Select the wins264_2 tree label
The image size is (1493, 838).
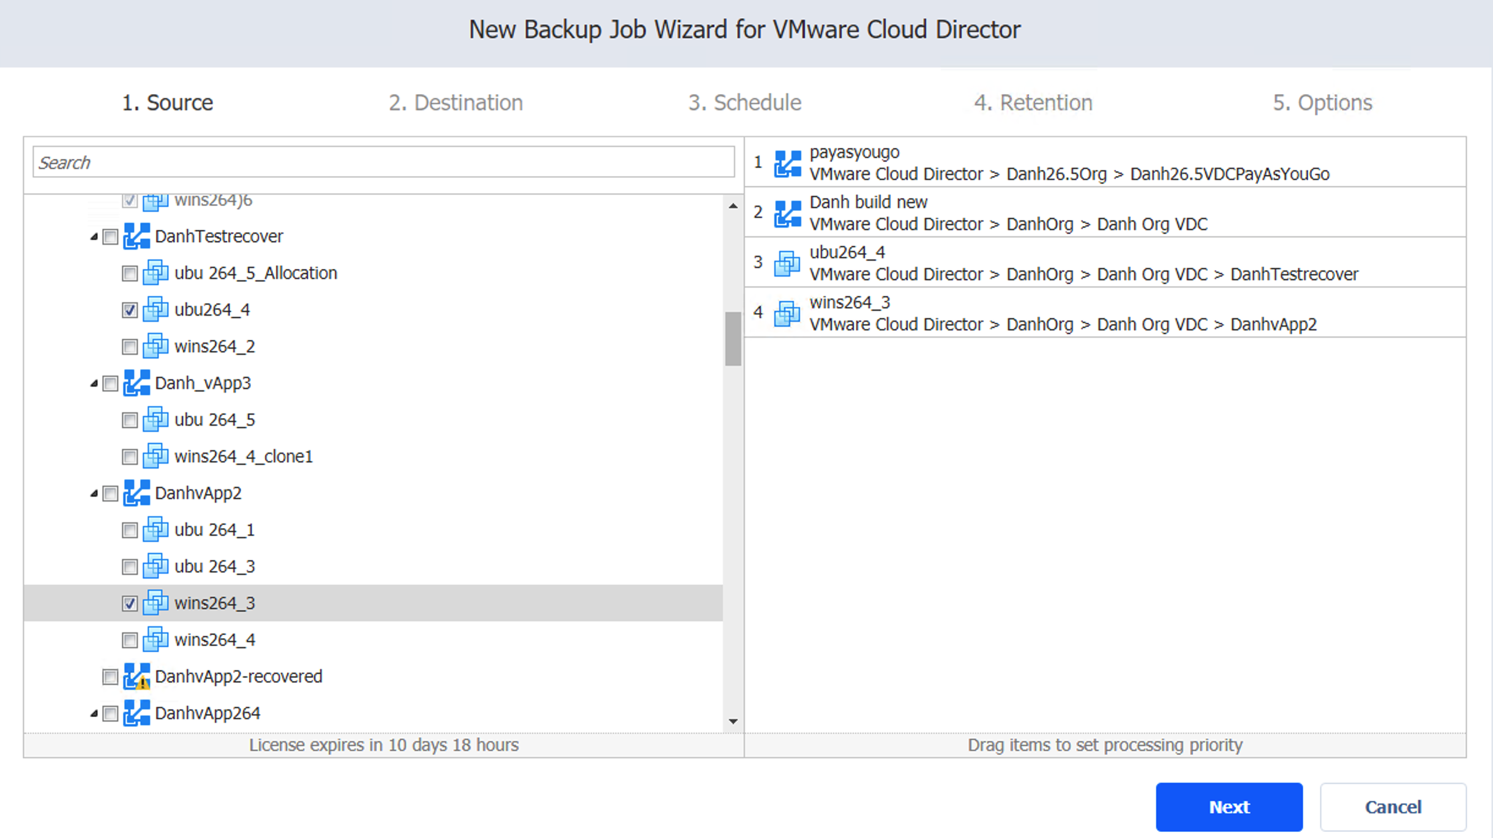(215, 347)
